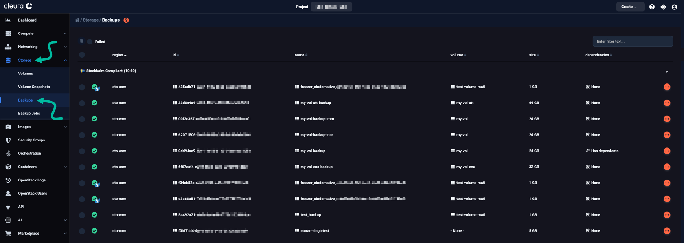Click the Has dependents link icon for my-vol-backup
The width and height of the screenshot is (684, 243).
(x=588, y=151)
